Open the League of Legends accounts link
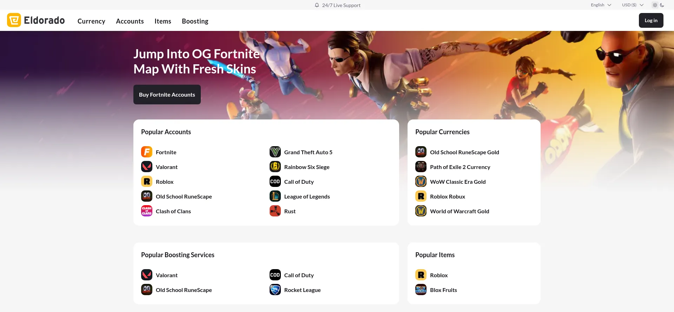Screen dimensions: 674x312 pyautogui.click(x=307, y=196)
